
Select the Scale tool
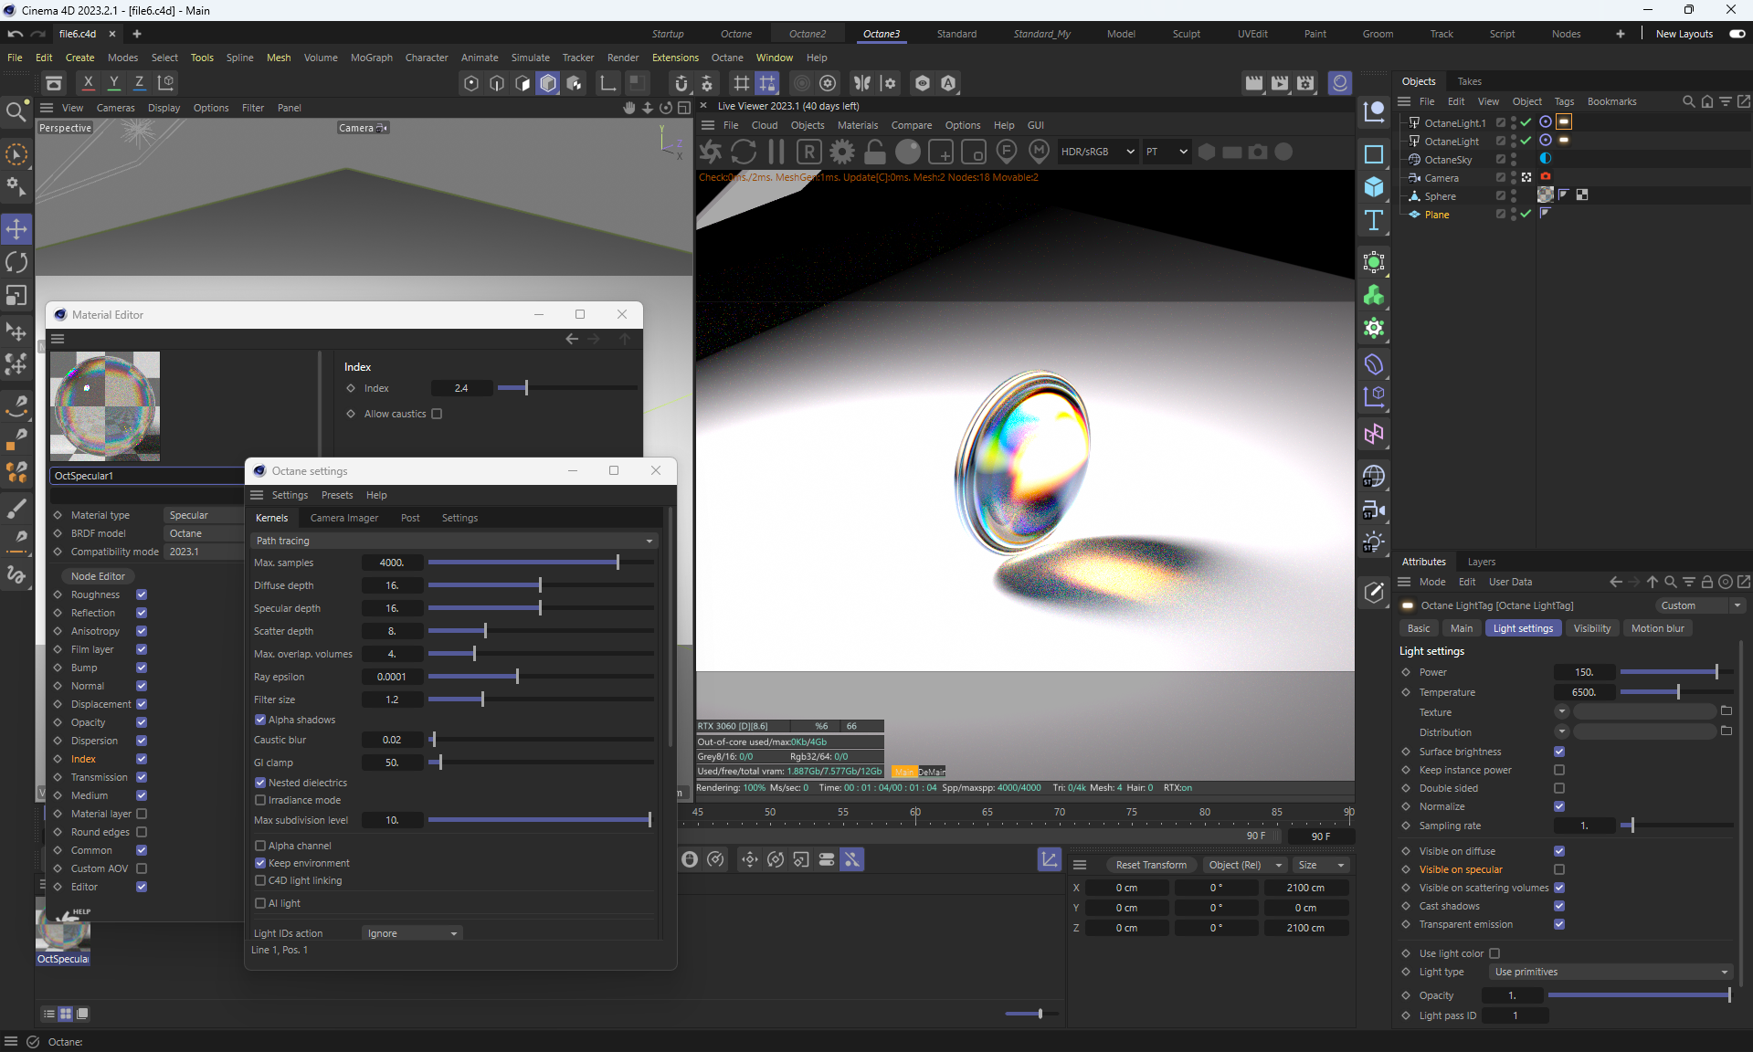[x=16, y=295]
